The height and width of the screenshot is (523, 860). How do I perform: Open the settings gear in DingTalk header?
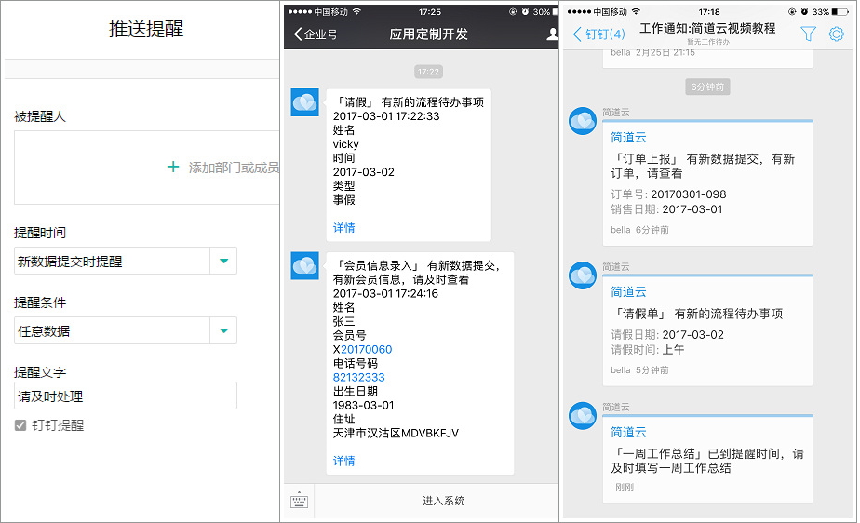pyautogui.click(x=836, y=34)
